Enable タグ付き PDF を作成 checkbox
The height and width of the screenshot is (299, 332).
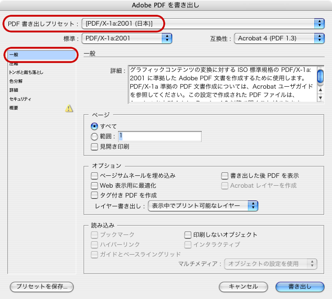[94, 195]
